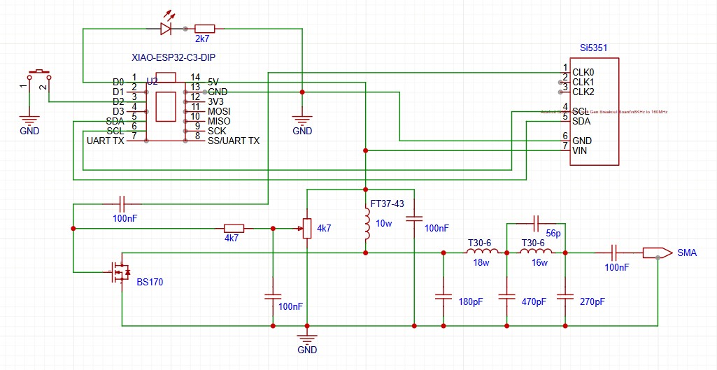Click the BS170 MOSFET symbol
Image resolution: width=717 pixels, height=370 pixels.
117,272
